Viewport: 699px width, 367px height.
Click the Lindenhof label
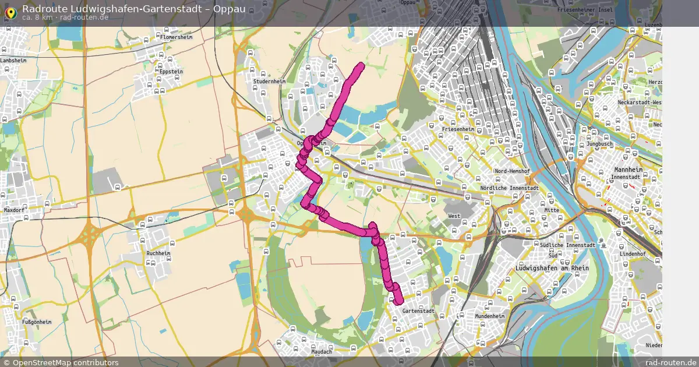tap(633, 254)
